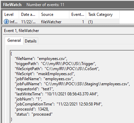Click the FileWatch log title

click(12, 5)
